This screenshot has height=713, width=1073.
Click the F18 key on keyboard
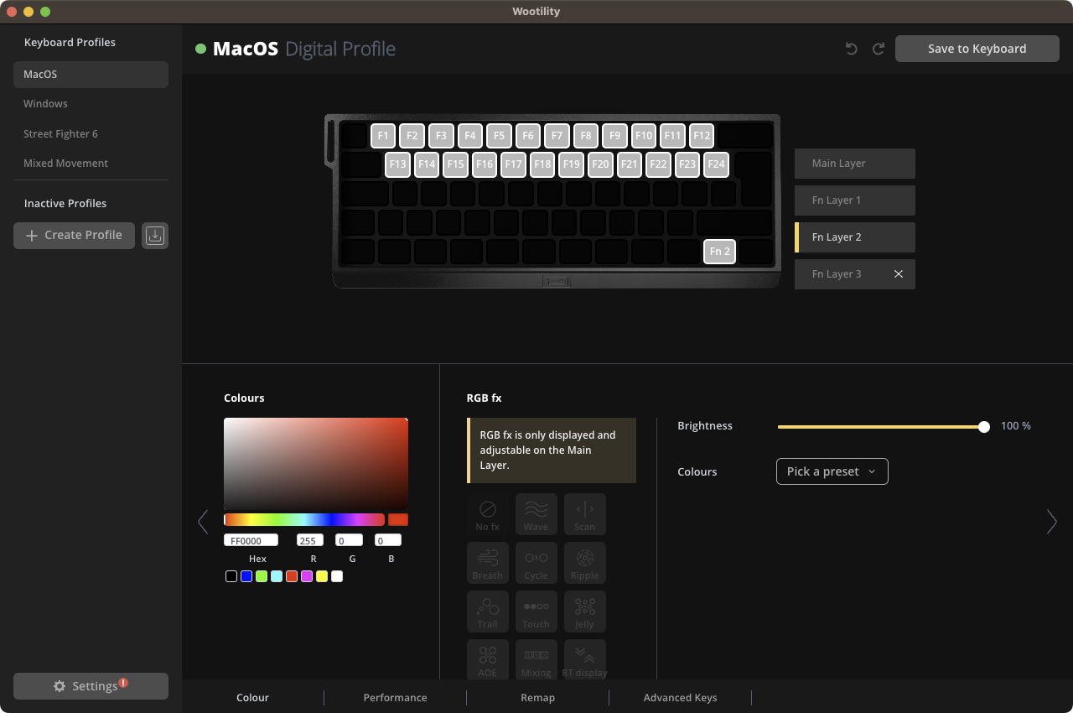click(x=542, y=164)
